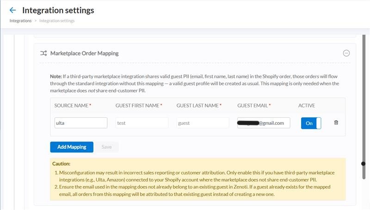
Task: Click the Marketplace Order Mapping section title
Action: click(84, 53)
